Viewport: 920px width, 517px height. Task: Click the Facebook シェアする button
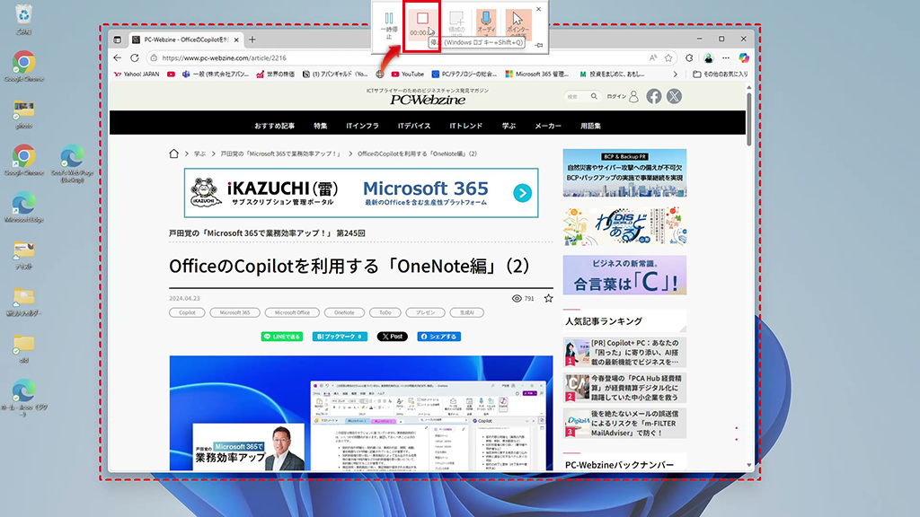pos(438,337)
